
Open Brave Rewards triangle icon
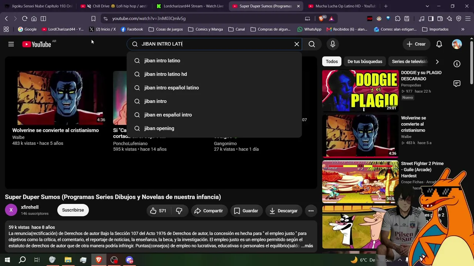point(331,18)
